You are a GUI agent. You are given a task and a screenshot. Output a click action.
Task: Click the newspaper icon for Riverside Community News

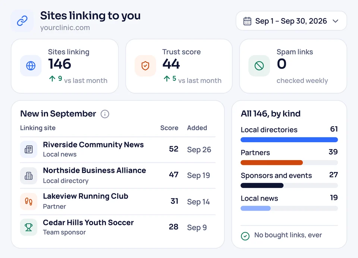coord(29,149)
